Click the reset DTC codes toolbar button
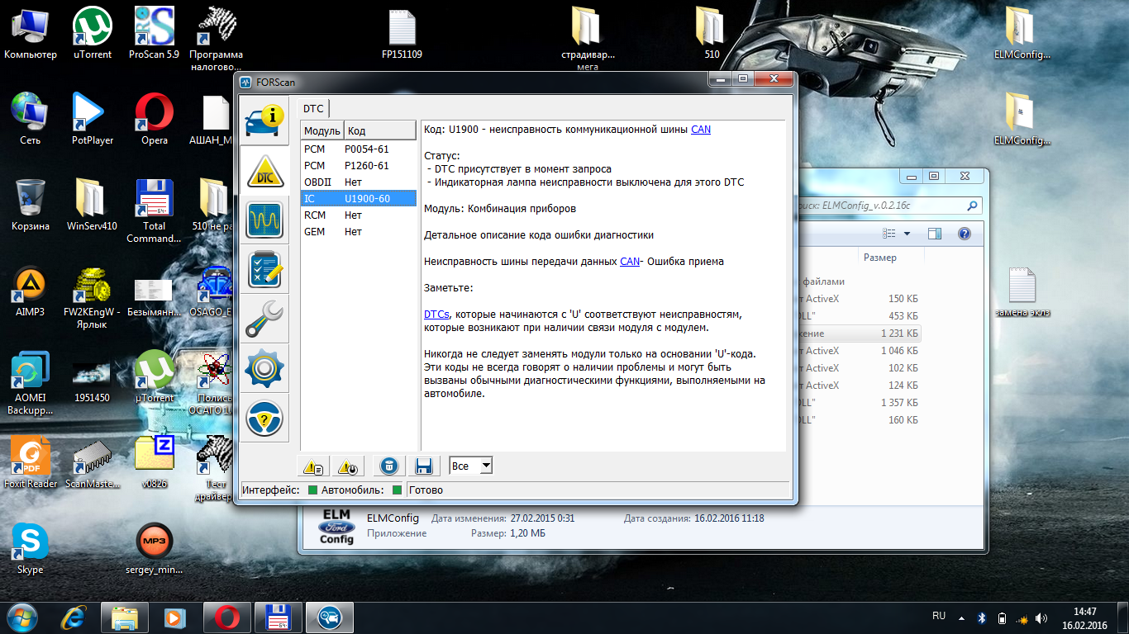 (348, 466)
